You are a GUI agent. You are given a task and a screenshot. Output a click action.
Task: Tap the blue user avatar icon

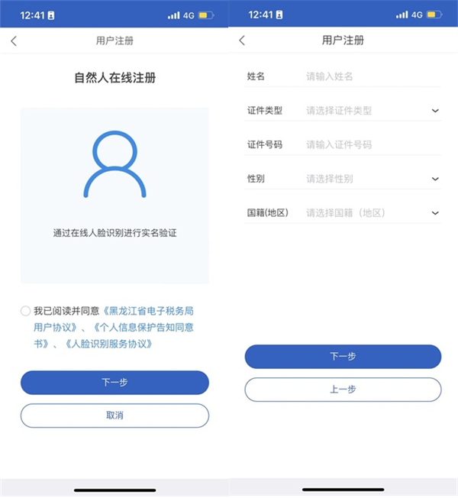click(x=114, y=164)
